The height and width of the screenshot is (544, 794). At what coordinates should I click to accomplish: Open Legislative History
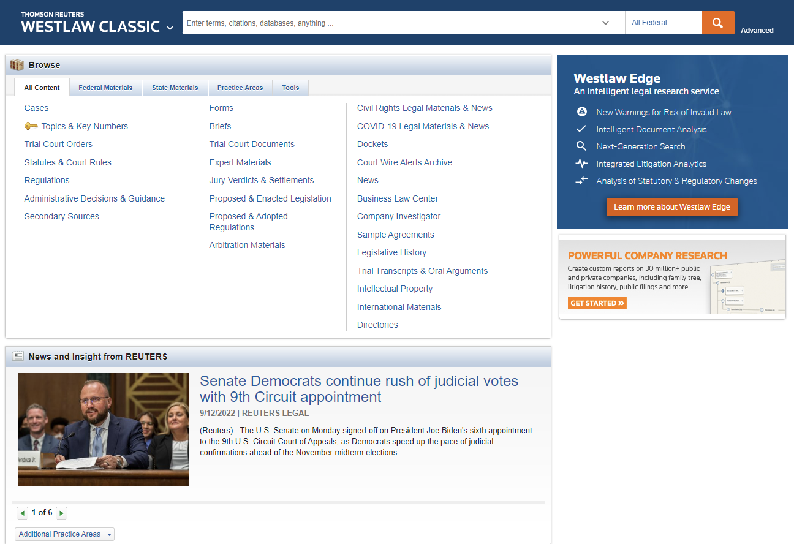[x=391, y=252]
